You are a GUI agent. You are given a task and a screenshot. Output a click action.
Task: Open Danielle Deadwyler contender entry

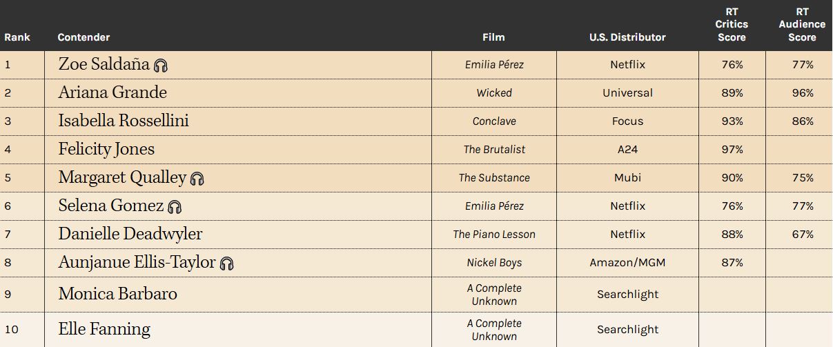130,234
